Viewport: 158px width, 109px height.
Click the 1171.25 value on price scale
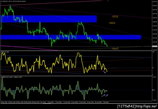[x=154, y=42]
